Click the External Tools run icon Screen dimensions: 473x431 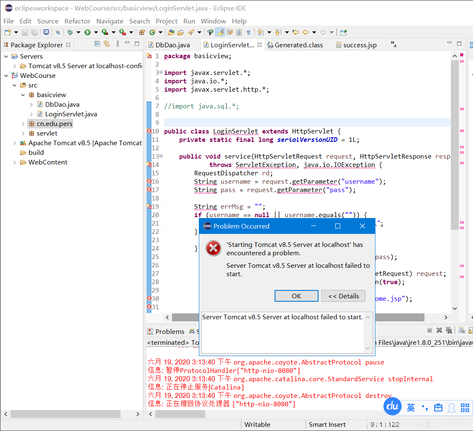click(x=123, y=32)
